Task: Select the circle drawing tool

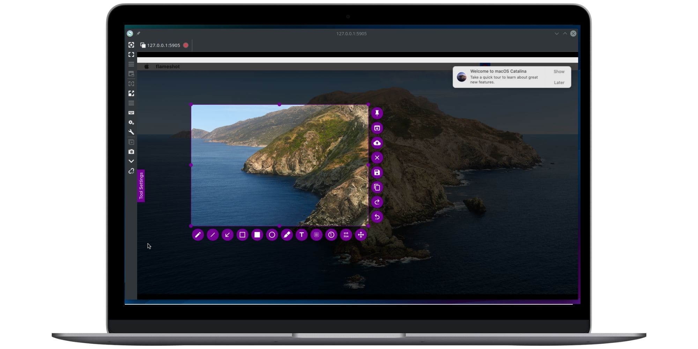Action: 272,235
